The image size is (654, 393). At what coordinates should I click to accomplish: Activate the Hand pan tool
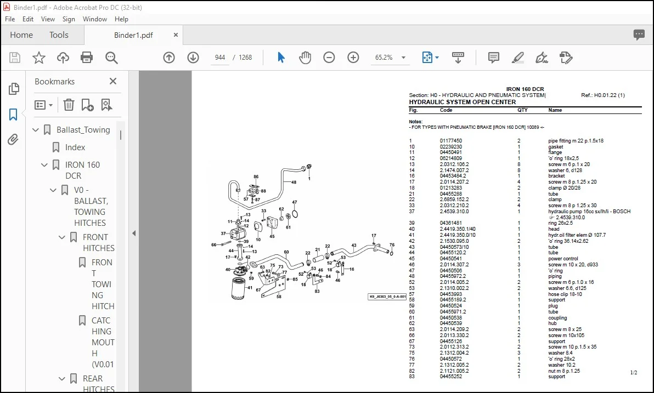pyautogui.click(x=305, y=58)
